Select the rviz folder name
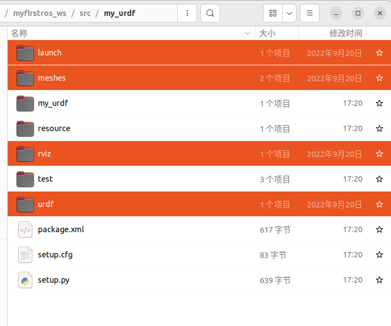This screenshot has width=391, height=326. click(44, 154)
